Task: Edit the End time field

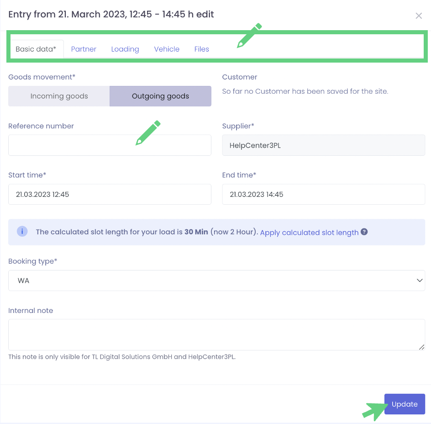Action: [323, 194]
